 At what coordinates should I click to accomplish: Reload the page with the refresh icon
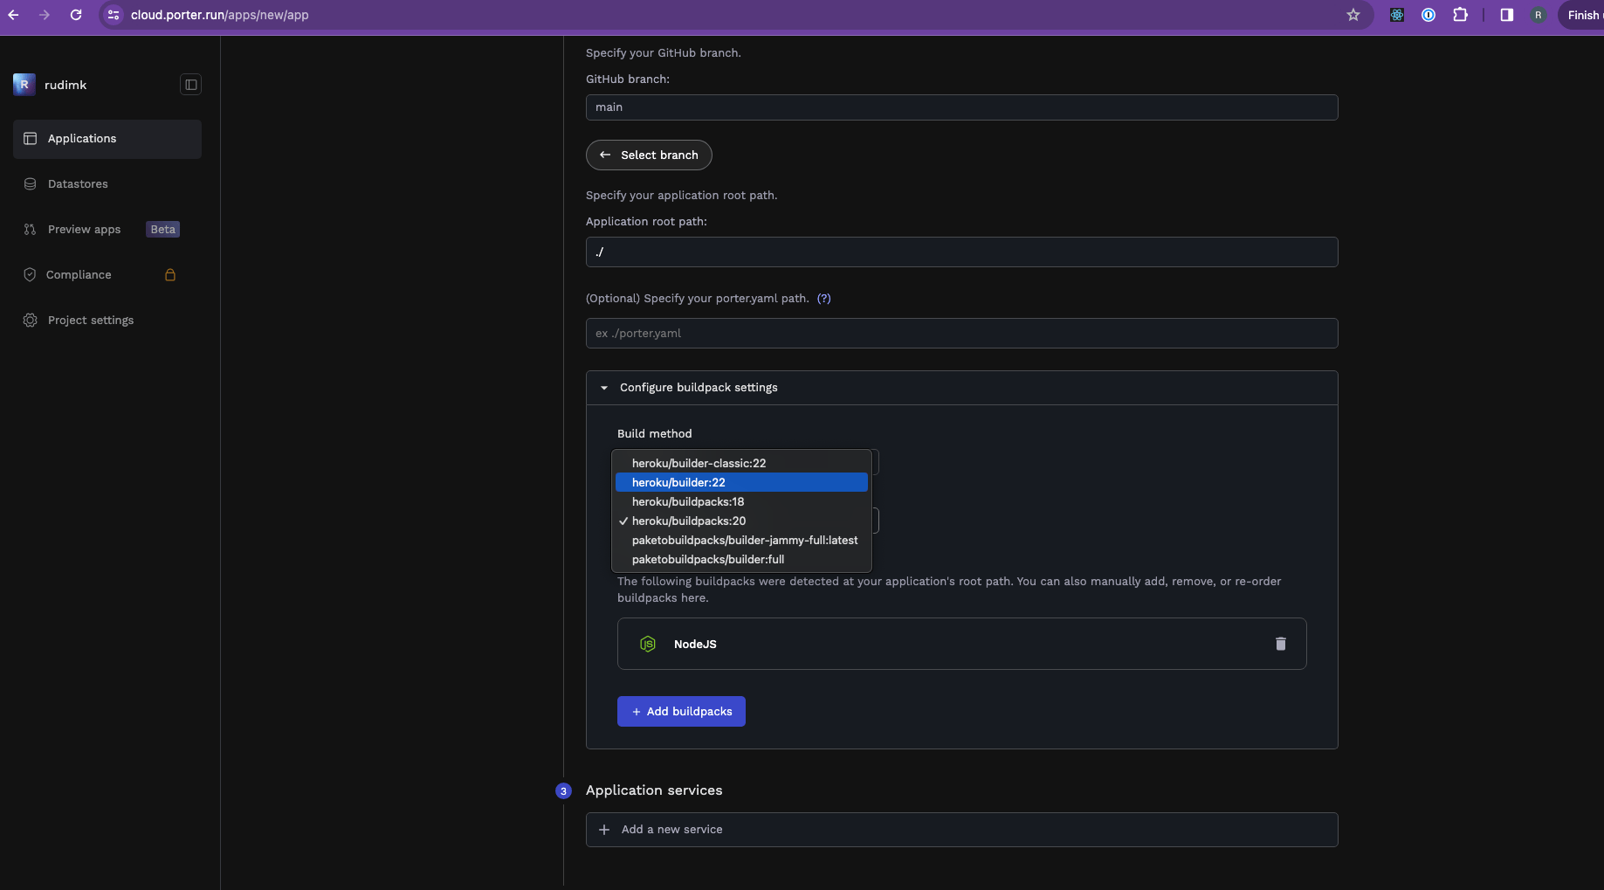click(75, 15)
